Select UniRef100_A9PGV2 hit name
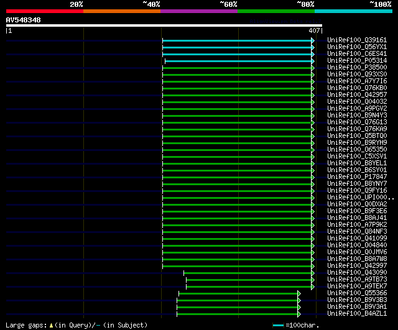Viewport: 398px width, 330px height. click(x=357, y=109)
